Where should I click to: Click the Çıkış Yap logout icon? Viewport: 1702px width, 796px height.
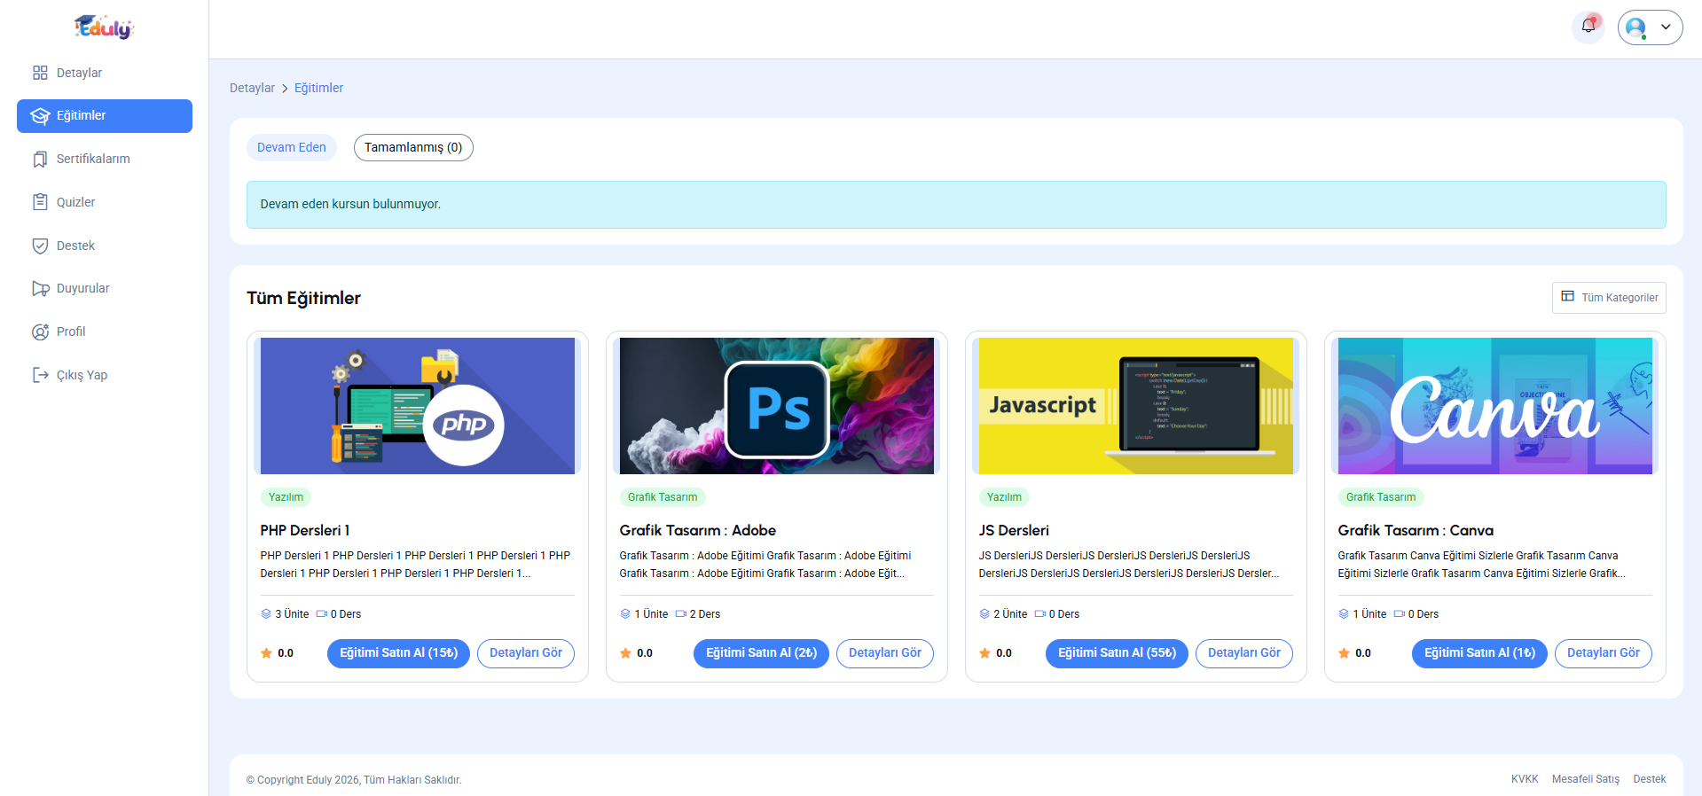40,375
